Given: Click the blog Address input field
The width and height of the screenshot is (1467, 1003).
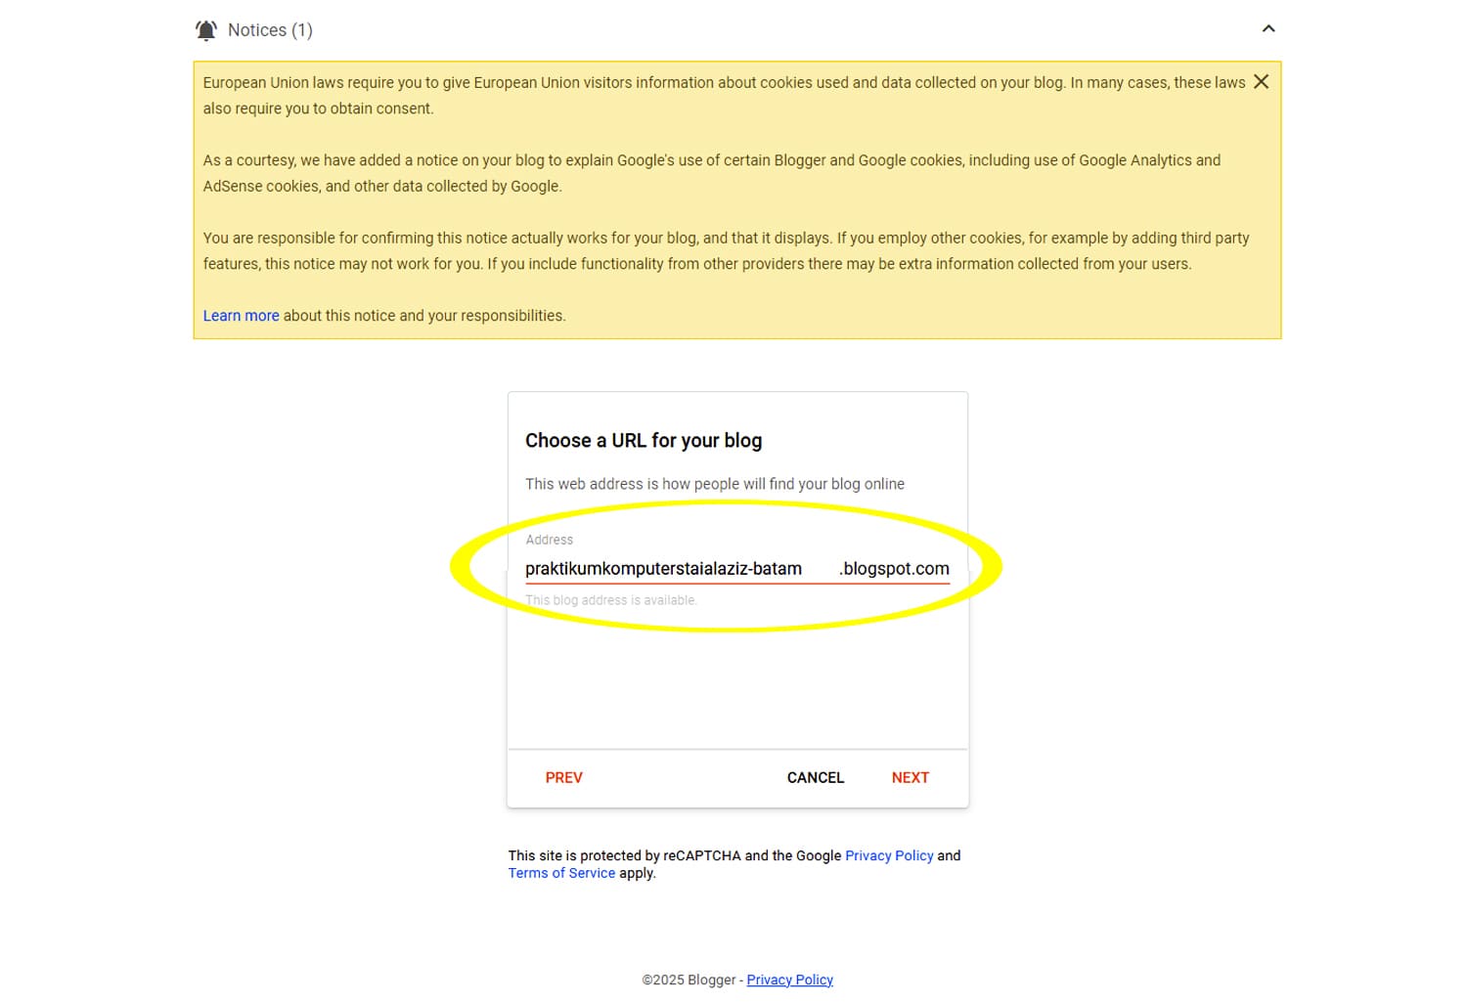Looking at the screenshot, I should coord(675,569).
